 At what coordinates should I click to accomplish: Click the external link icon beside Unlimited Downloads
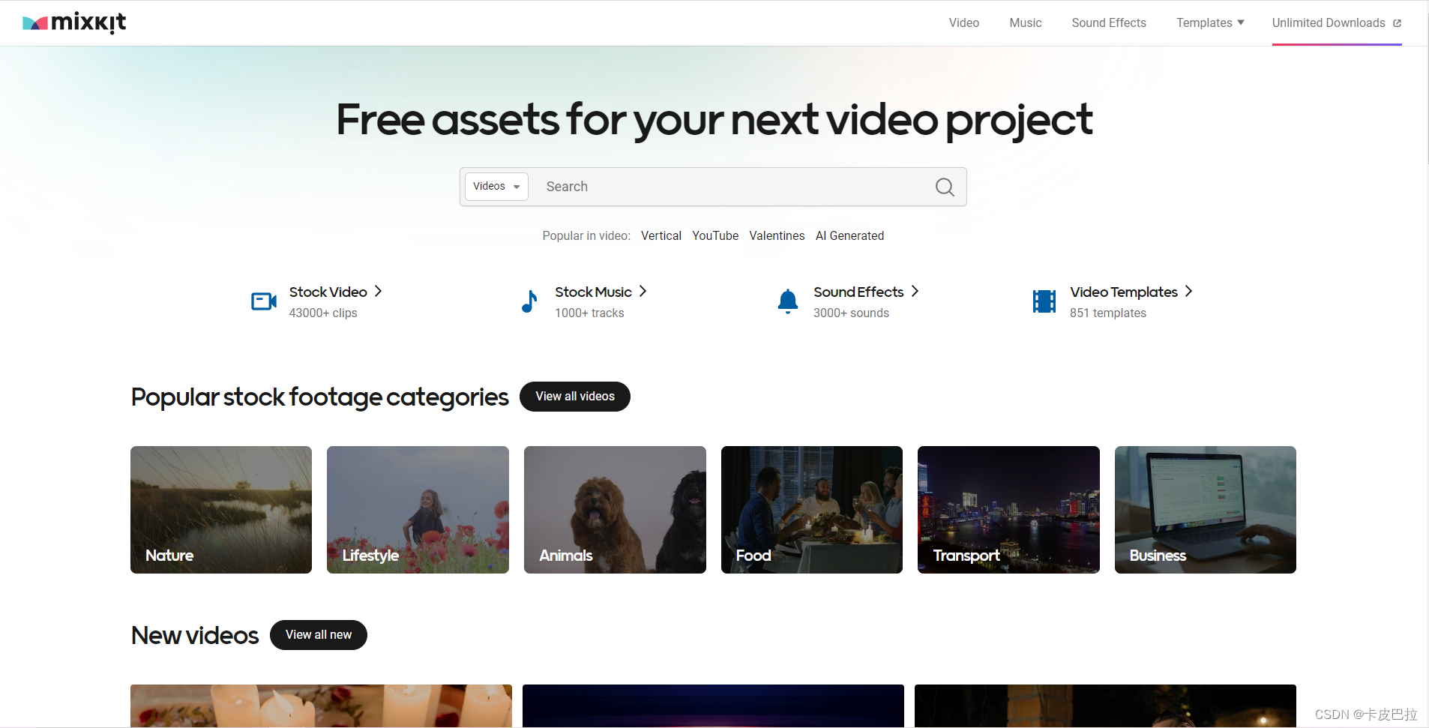pos(1397,23)
